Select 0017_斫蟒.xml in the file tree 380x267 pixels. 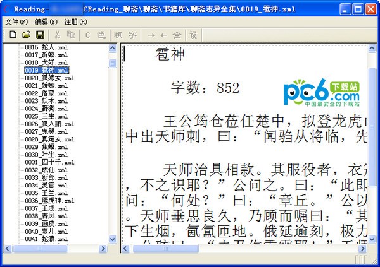(46, 55)
